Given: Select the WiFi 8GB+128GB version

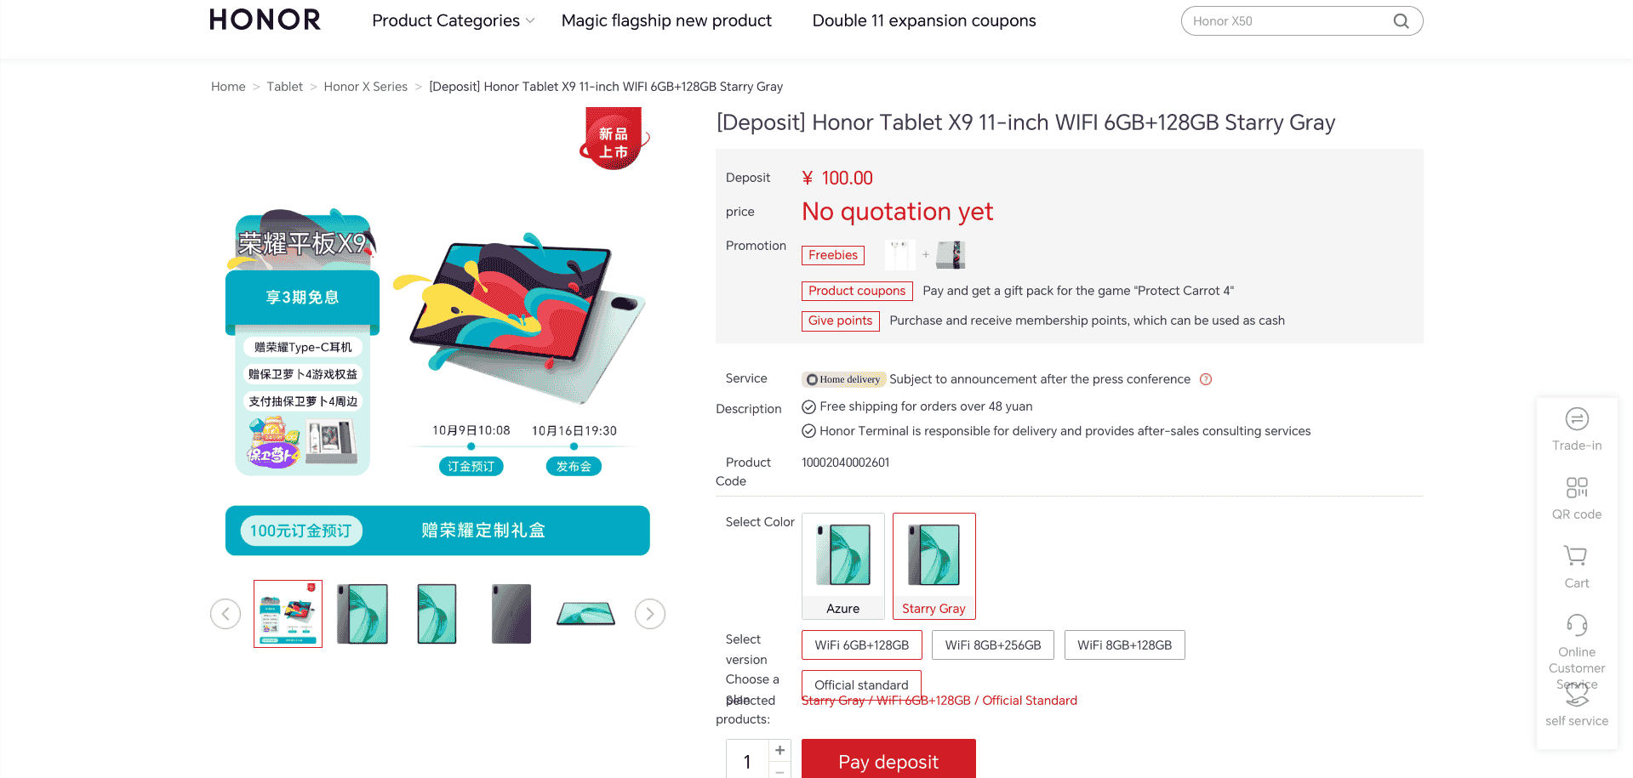Looking at the screenshot, I should point(1124,645).
